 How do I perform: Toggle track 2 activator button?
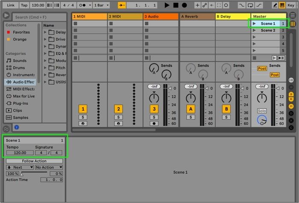(118, 109)
